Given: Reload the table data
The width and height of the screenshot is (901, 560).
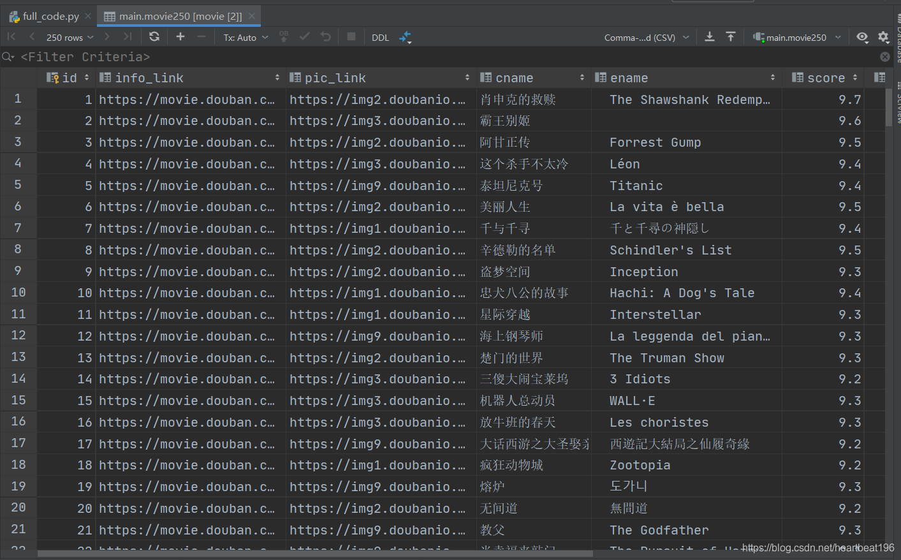Looking at the screenshot, I should coord(154,37).
